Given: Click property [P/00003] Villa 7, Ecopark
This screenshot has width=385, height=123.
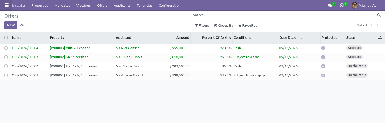Looking at the screenshot, I should pos(70,48).
